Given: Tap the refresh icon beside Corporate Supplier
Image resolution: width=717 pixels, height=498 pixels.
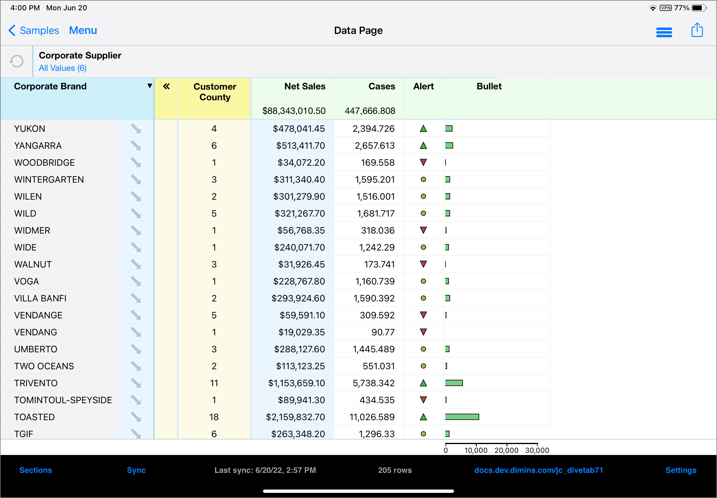Looking at the screenshot, I should pyautogui.click(x=17, y=61).
